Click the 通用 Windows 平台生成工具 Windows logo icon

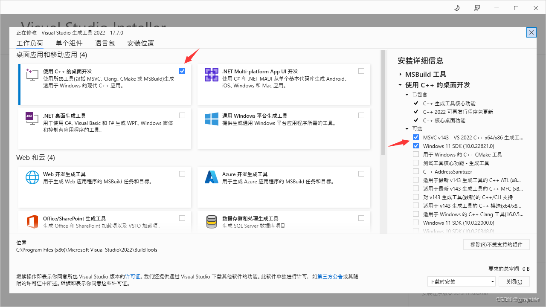pos(212,119)
